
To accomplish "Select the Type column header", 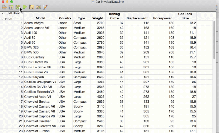I will coord(81,18).
